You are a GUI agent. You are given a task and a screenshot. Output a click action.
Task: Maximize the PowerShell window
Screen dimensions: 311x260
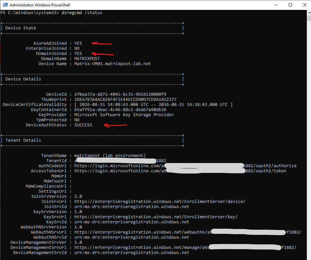point(290,5)
